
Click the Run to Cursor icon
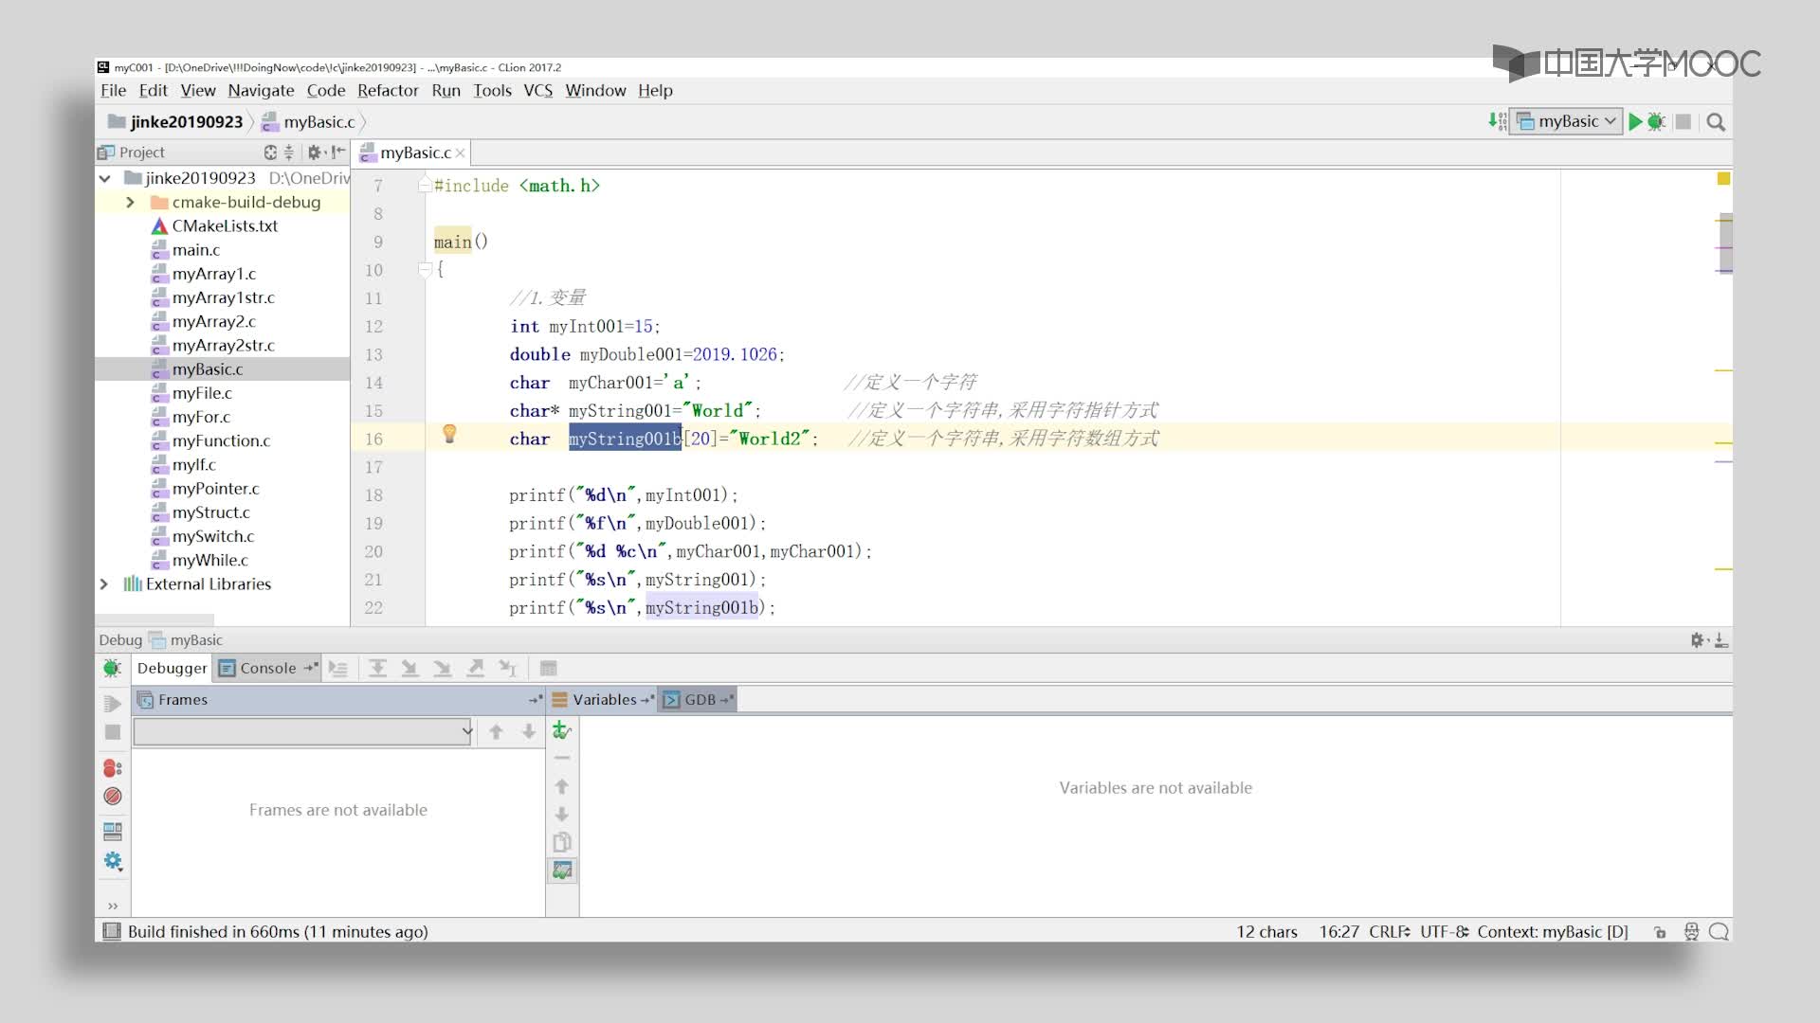pyautogui.click(x=508, y=669)
